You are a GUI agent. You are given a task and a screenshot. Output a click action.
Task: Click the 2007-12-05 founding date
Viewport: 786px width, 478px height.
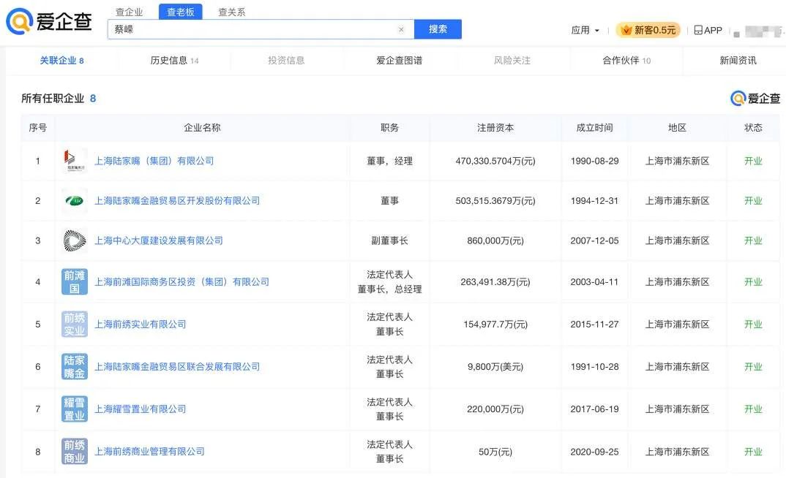(x=594, y=240)
